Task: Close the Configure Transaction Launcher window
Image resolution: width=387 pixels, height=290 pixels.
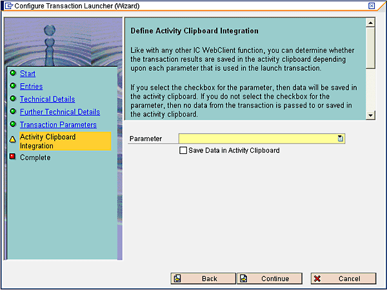Action: [372, 6]
